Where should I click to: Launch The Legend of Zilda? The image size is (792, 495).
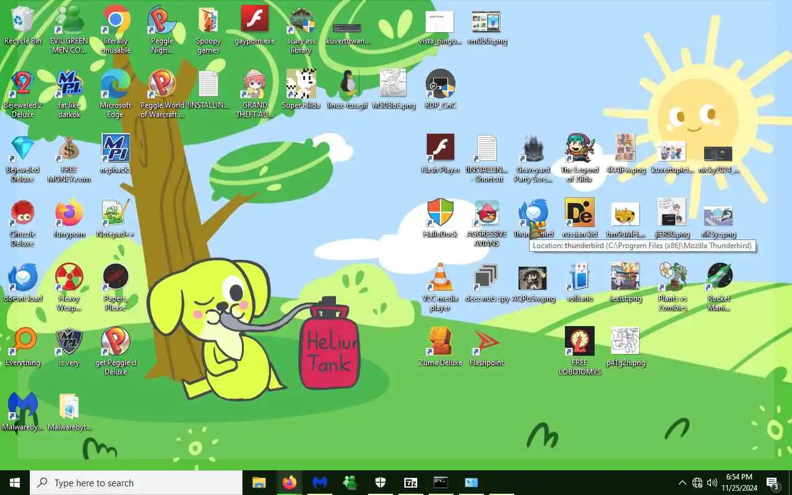pyautogui.click(x=580, y=159)
